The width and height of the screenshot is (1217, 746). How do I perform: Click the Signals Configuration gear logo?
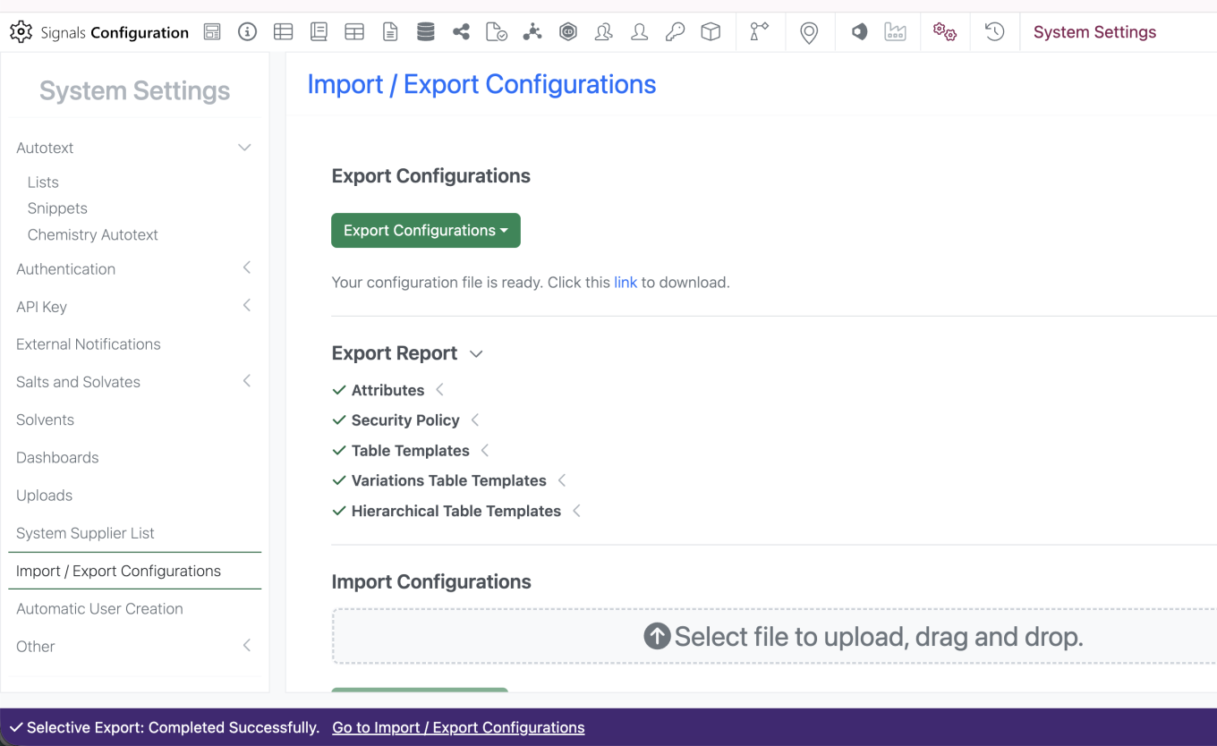pos(21,32)
